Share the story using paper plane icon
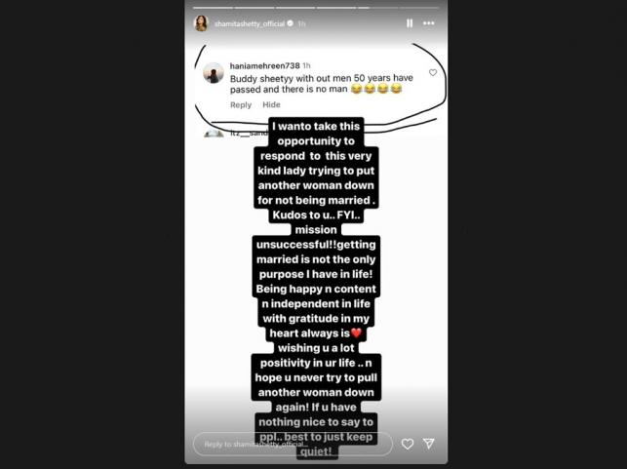The height and width of the screenshot is (469, 627). 429,444
